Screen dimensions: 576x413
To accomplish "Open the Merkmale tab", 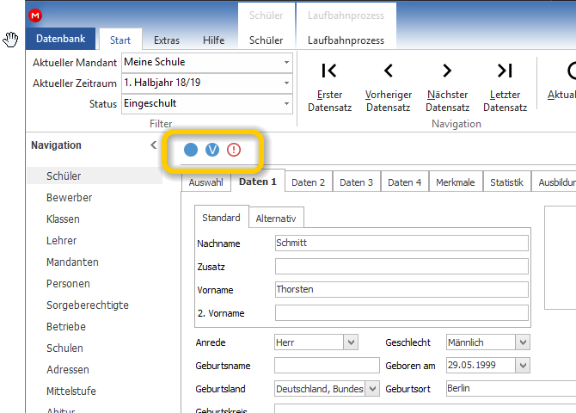I will click(x=456, y=182).
